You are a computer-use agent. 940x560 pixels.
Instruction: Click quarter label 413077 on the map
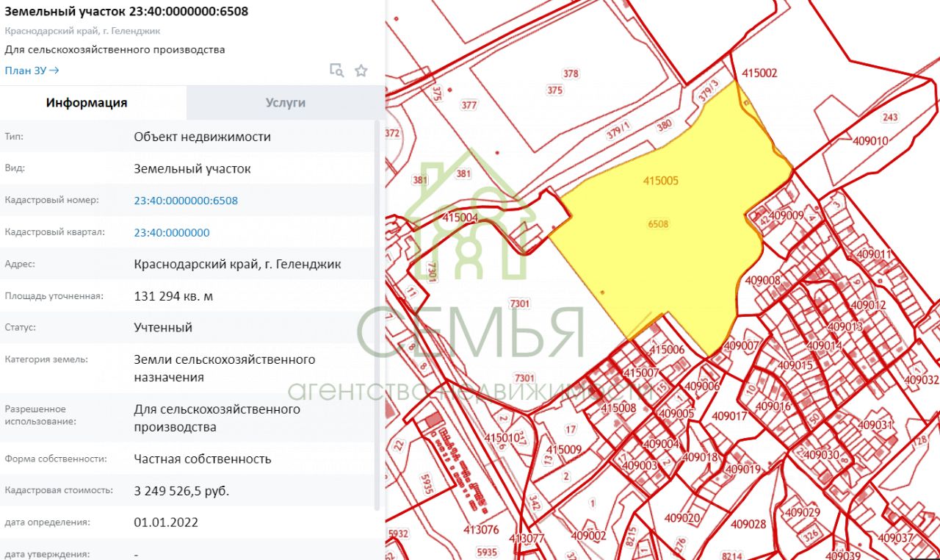pyautogui.click(x=527, y=539)
